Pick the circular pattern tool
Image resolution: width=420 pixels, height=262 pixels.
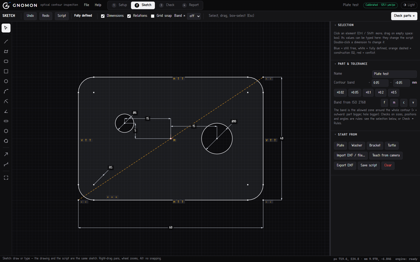click(x=6, y=141)
